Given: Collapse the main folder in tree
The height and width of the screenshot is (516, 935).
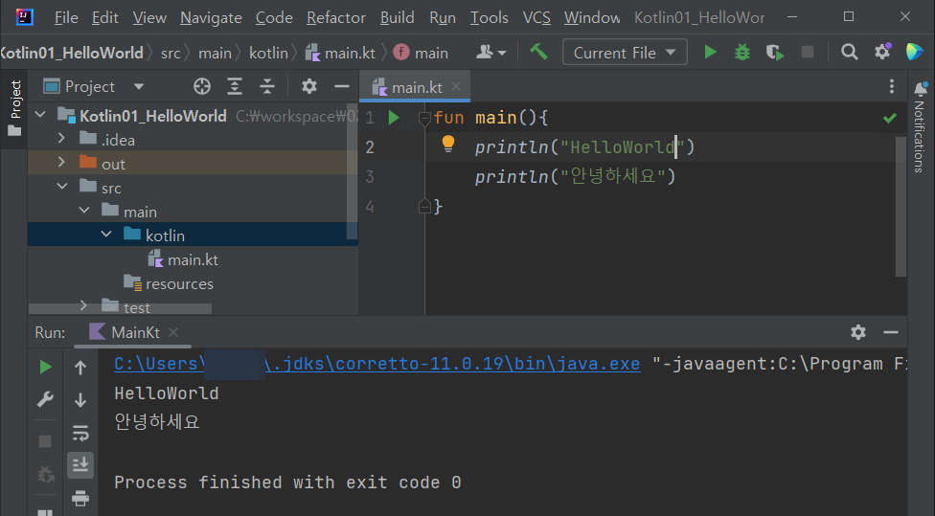Looking at the screenshot, I should pos(84,210).
